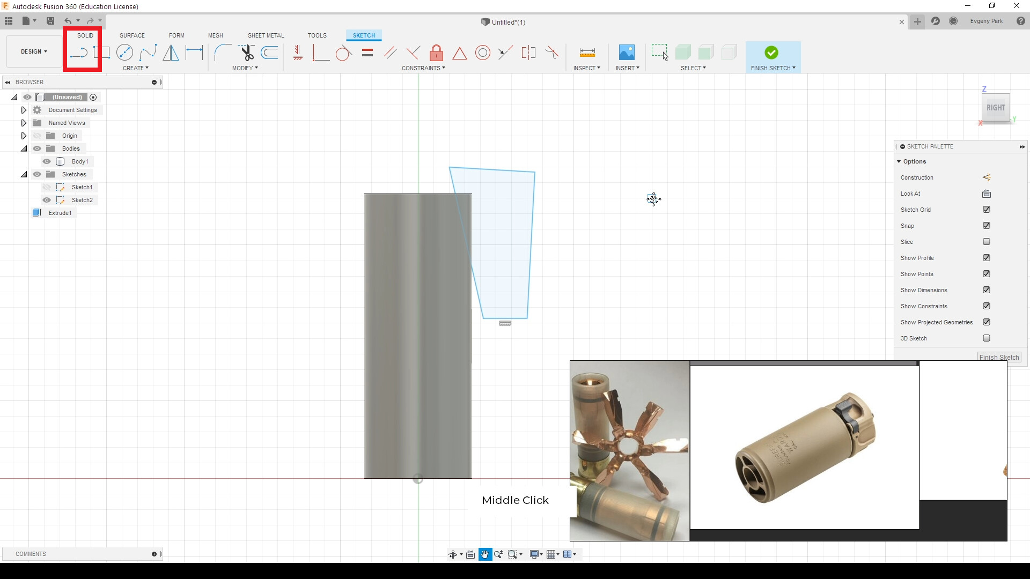Screen dimensions: 1030x579
Task: Open the Insert Image icon
Action: click(627, 53)
